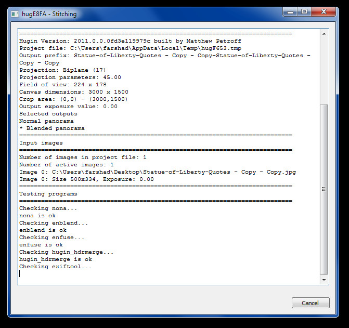This screenshot has height=328, width=349.
Task: Click 'Canvas dimensions: 3000 x 1500' text
Action: [x=74, y=92]
